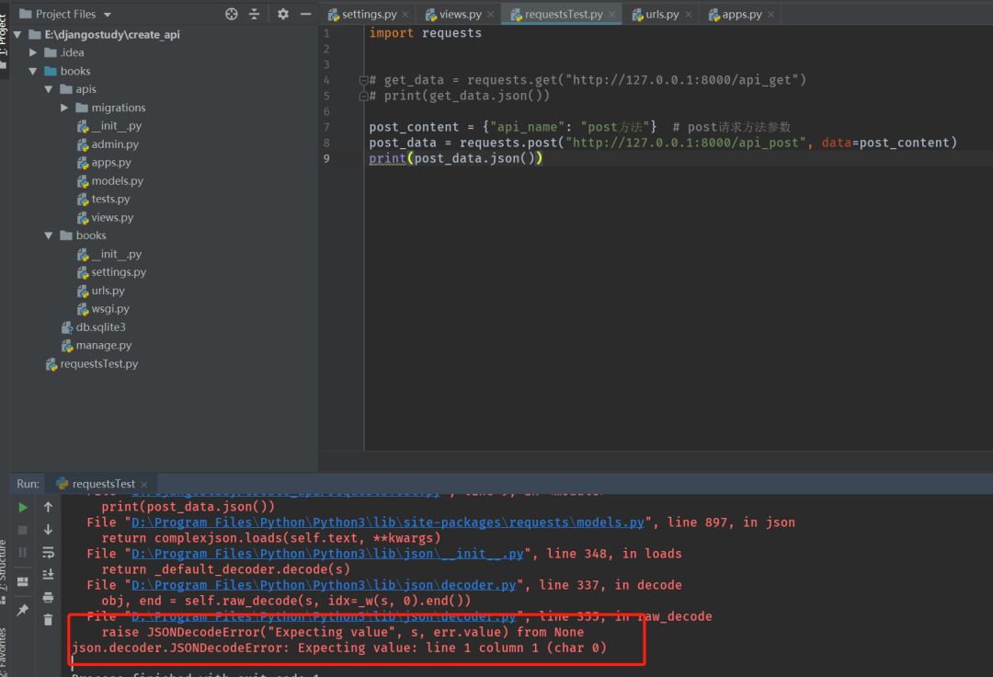This screenshot has height=677, width=993.
Task: Click line number 9 in the gutter
Action: click(326, 159)
